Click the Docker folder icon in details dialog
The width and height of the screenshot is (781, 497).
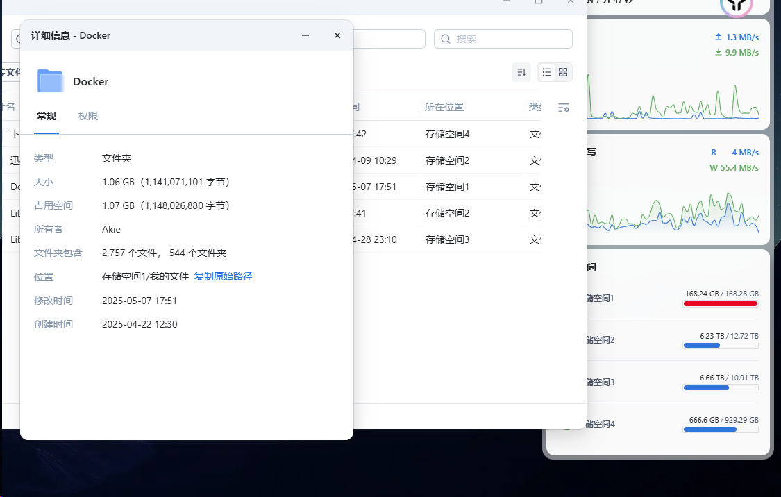coord(50,81)
